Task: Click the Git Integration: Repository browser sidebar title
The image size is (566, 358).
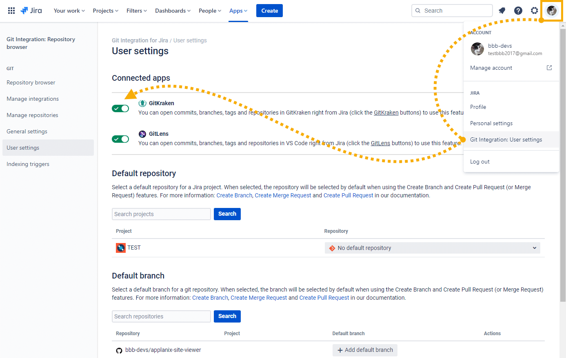Action: 41,43
